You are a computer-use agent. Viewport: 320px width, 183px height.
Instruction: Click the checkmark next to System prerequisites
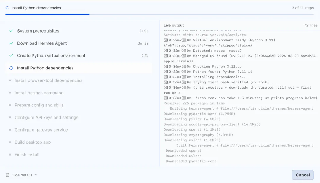(x=11, y=31)
